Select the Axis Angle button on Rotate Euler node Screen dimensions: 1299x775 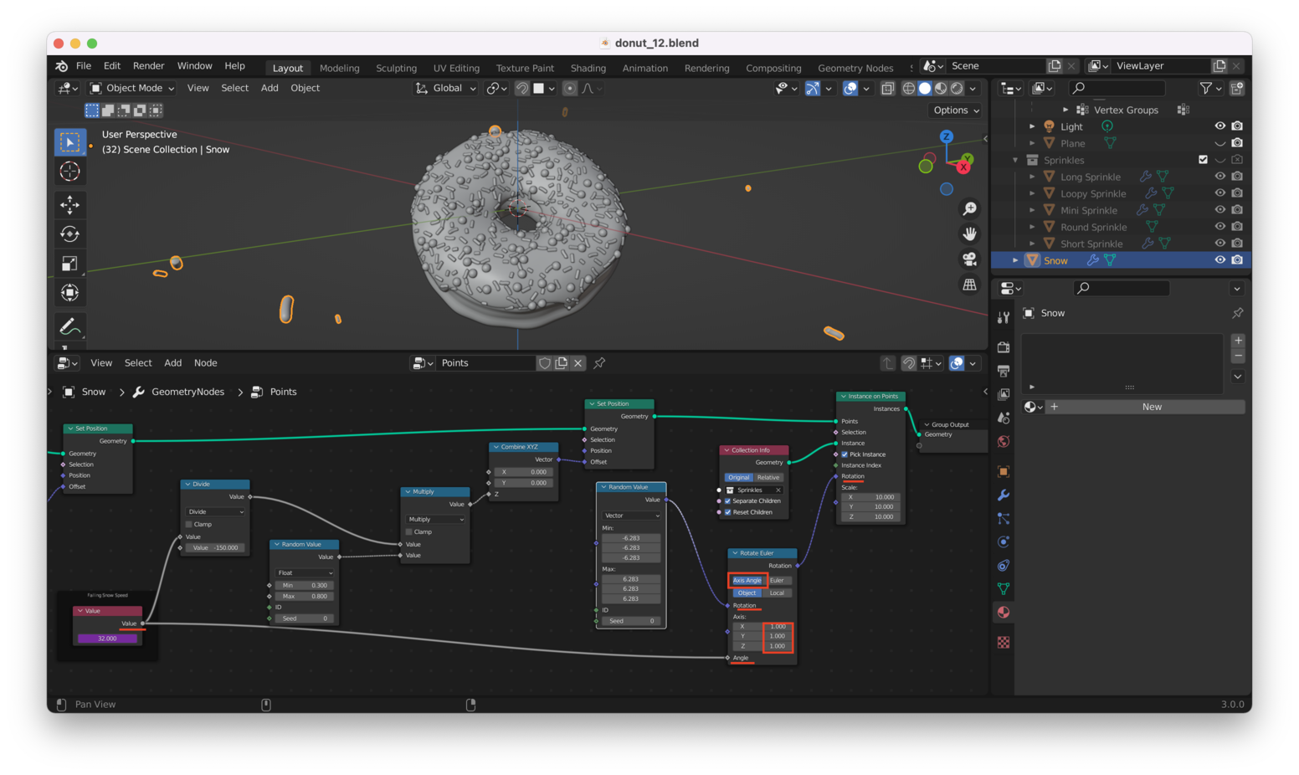(747, 580)
